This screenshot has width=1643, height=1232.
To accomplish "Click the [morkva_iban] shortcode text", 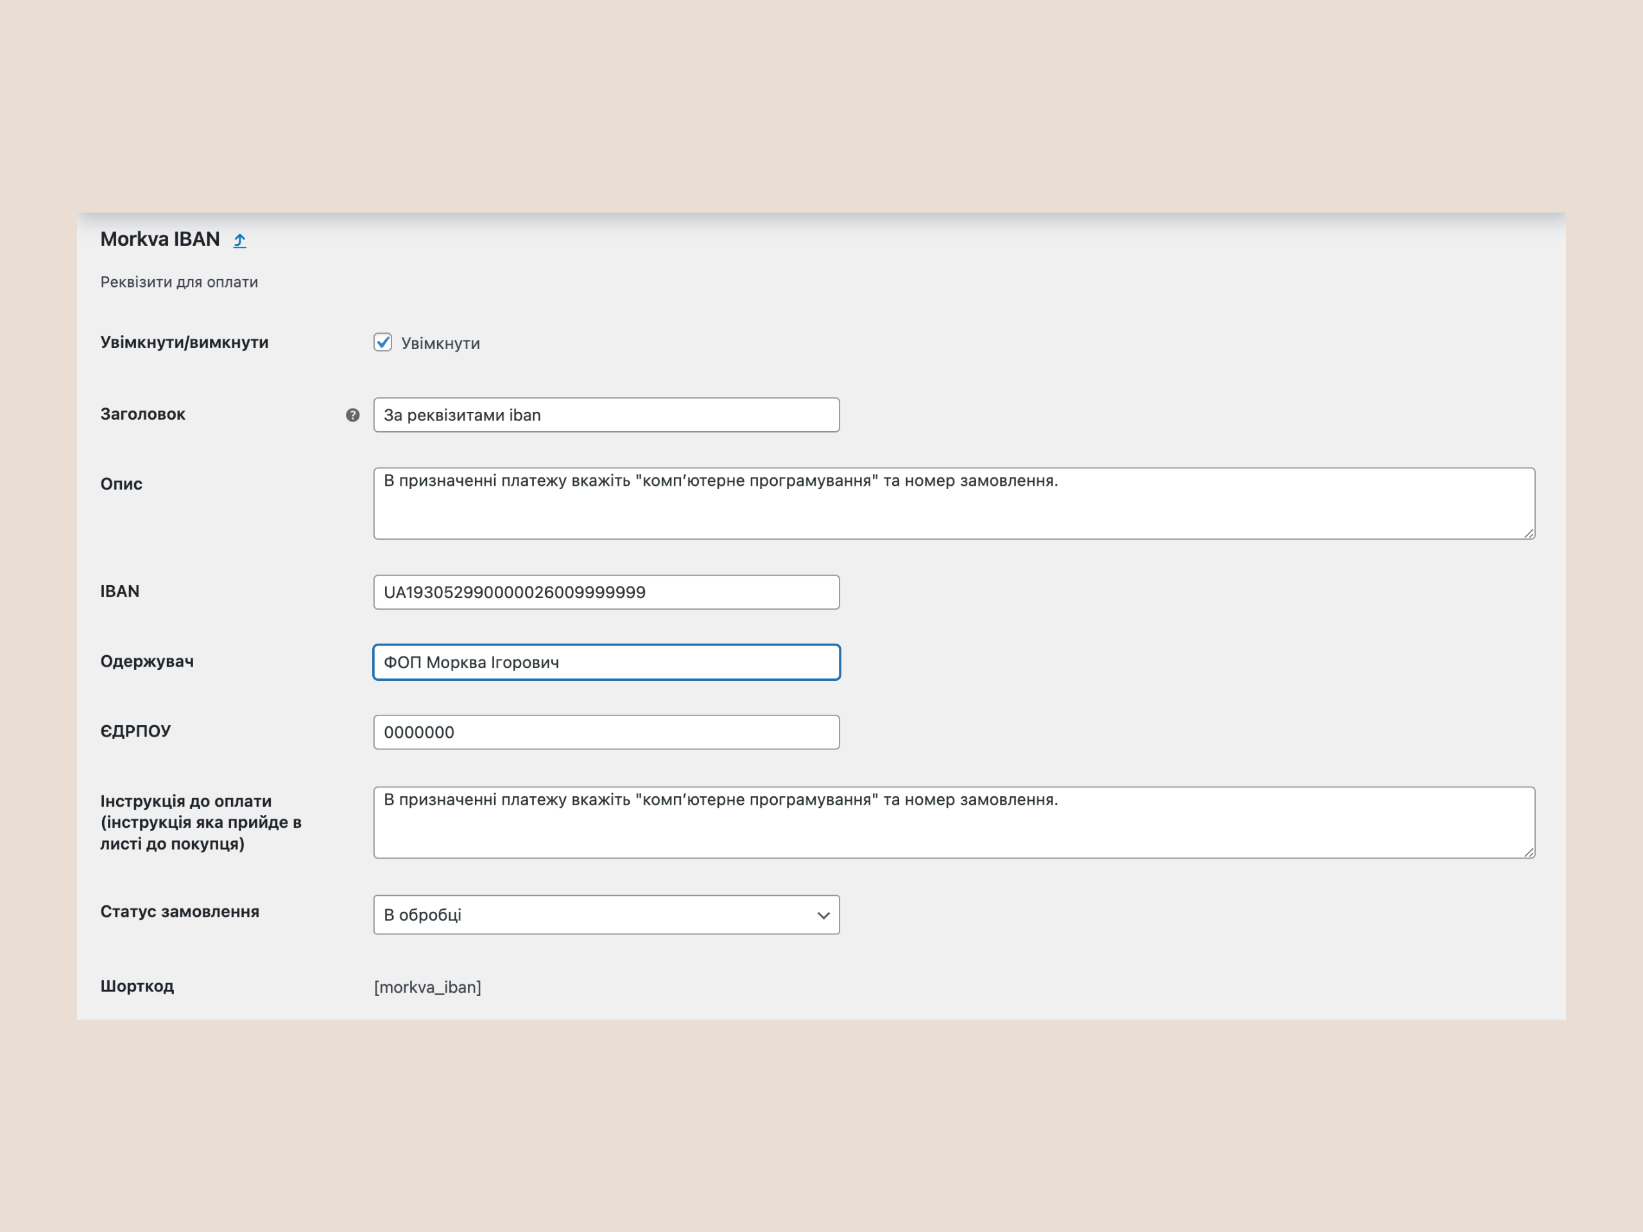I will 428,987.
